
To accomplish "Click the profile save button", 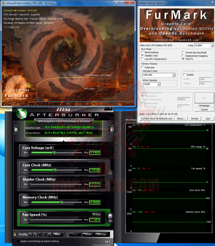I will [58, 234].
